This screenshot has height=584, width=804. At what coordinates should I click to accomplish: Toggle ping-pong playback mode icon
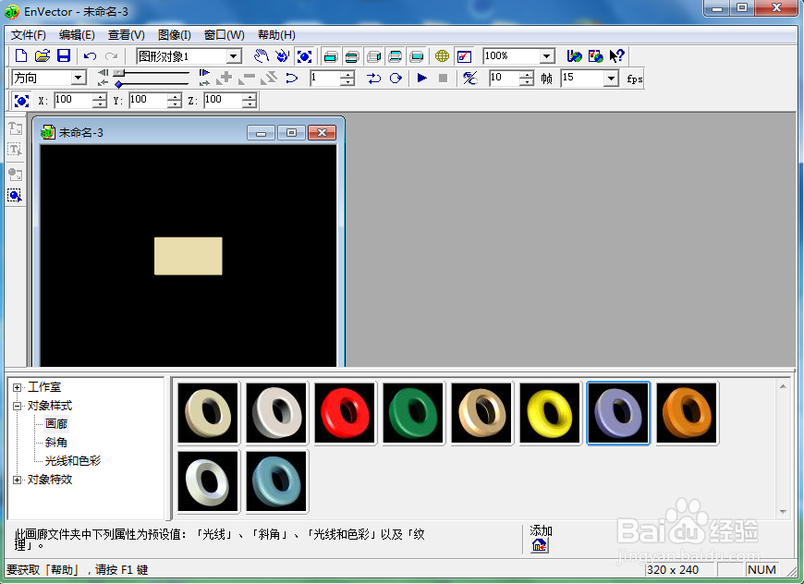pyautogui.click(x=373, y=78)
